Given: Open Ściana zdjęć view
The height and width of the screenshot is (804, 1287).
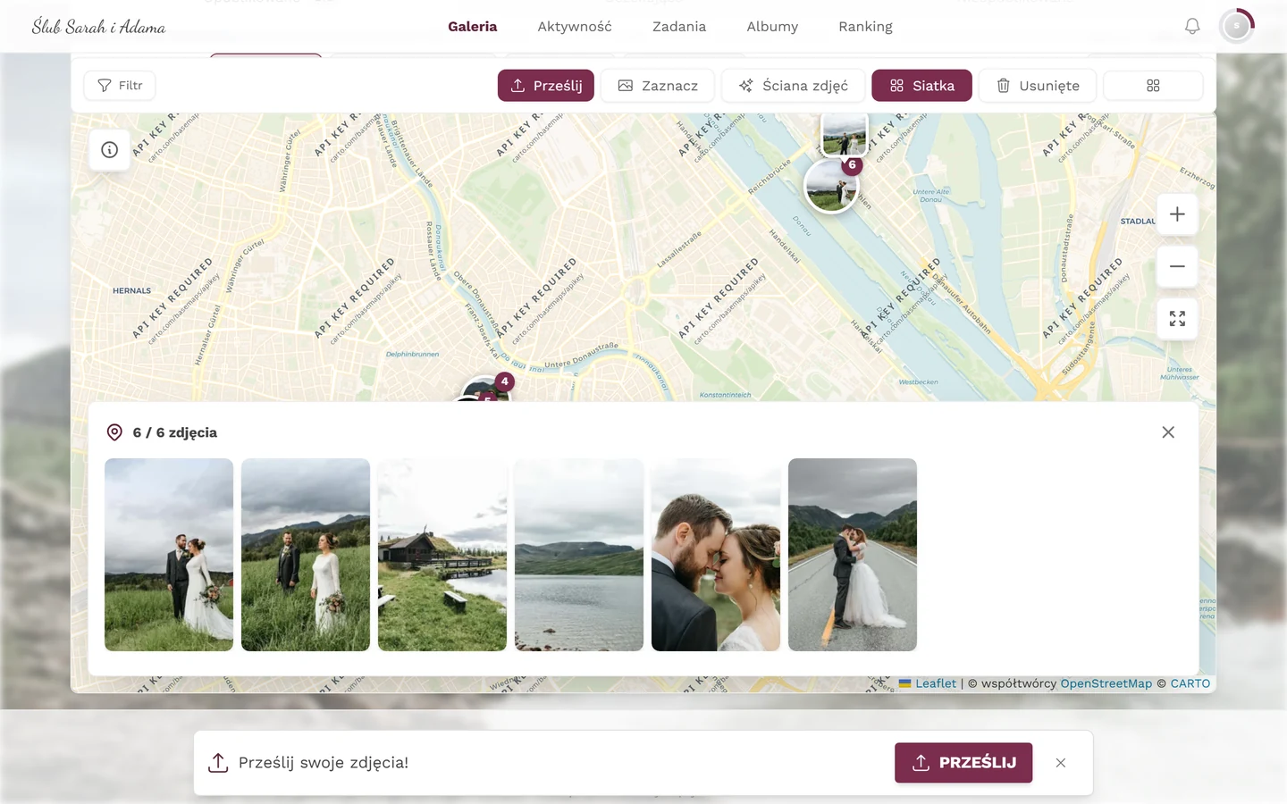Looking at the screenshot, I should point(794,86).
